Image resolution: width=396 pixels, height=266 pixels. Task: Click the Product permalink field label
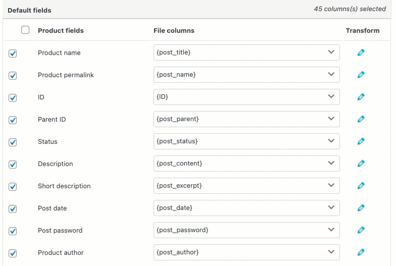(66, 75)
